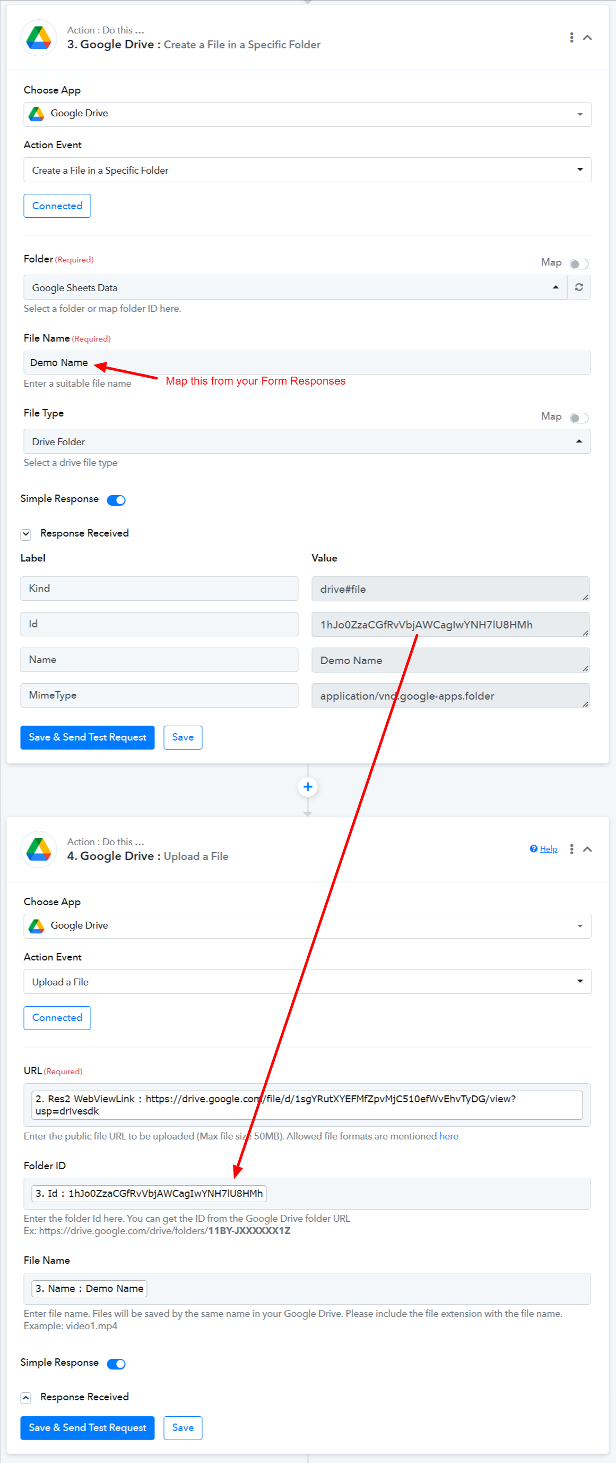Click the Google Drive logo of step 3

click(x=39, y=38)
